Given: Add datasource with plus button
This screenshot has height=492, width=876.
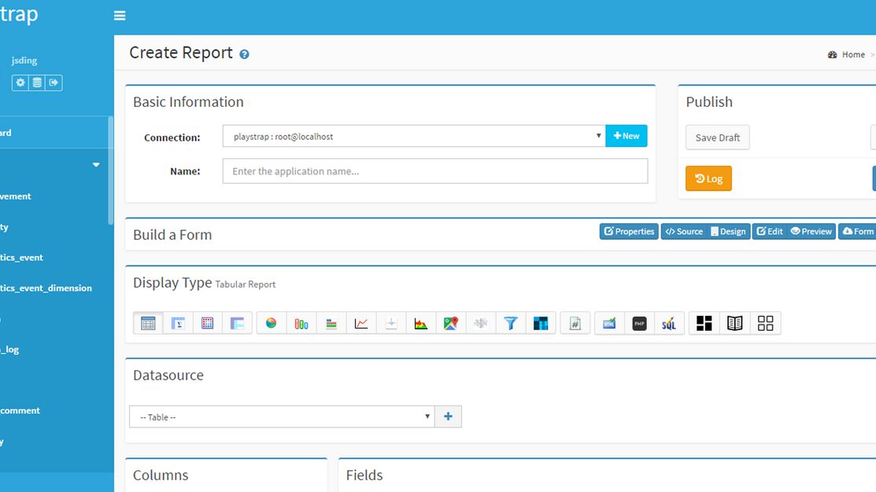Looking at the screenshot, I should coord(448,417).
